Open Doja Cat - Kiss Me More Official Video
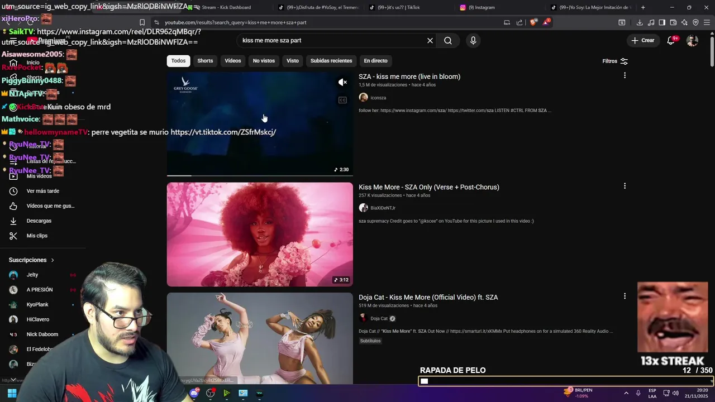 coord(428,297)
